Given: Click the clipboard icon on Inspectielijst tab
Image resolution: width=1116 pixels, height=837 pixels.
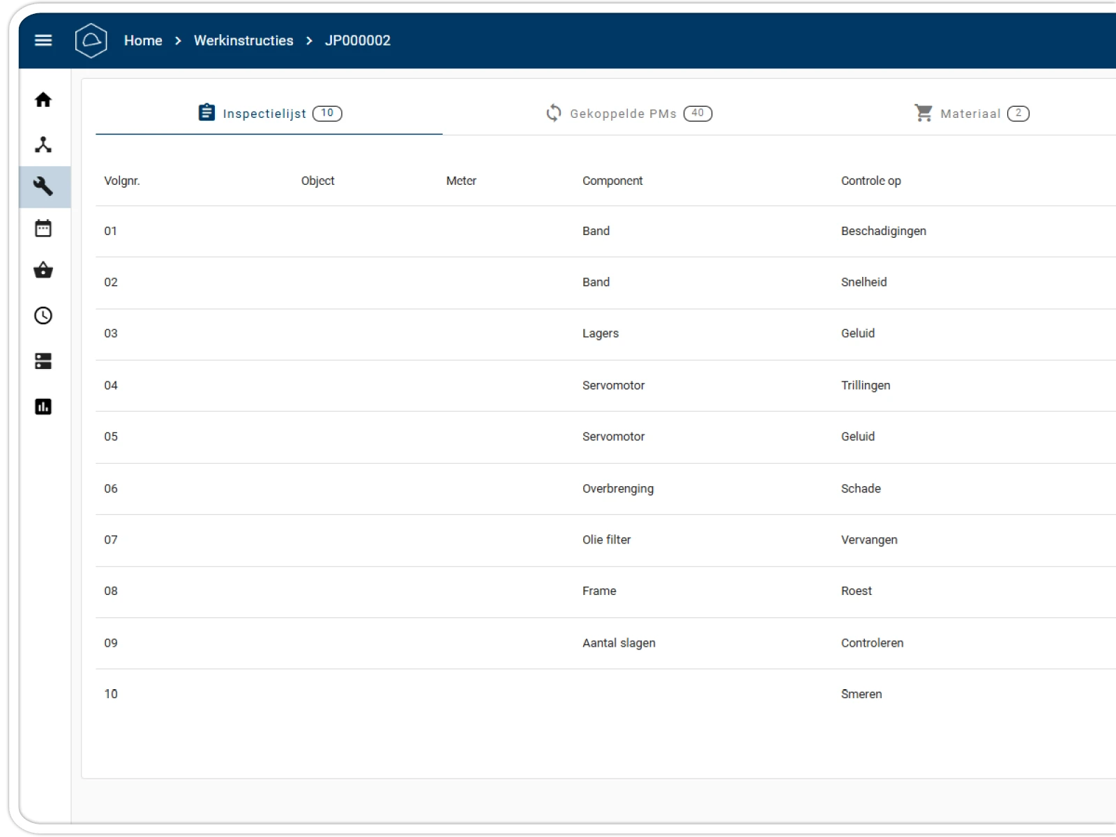Looking at the screenshot, I should tap(206, 112).
